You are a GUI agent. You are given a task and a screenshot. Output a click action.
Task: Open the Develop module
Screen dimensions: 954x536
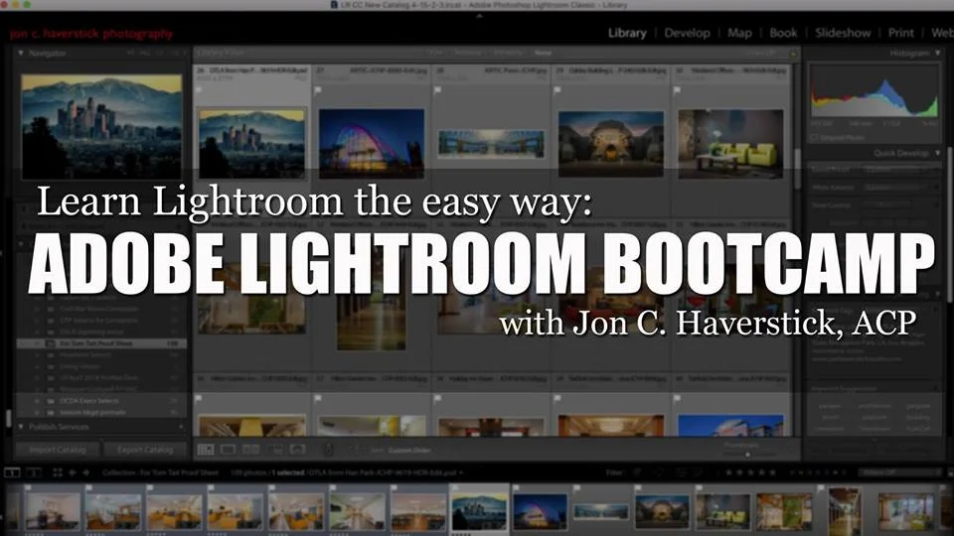(x=687, y=33)
